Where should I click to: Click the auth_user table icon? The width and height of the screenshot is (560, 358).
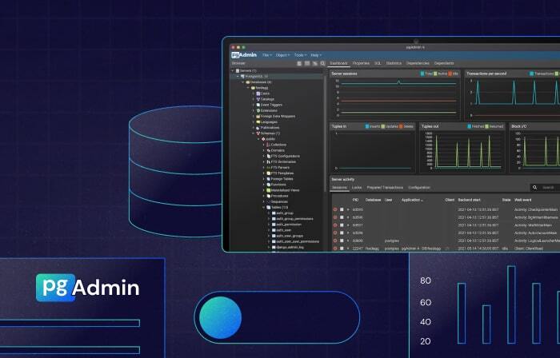coord(274,230)
